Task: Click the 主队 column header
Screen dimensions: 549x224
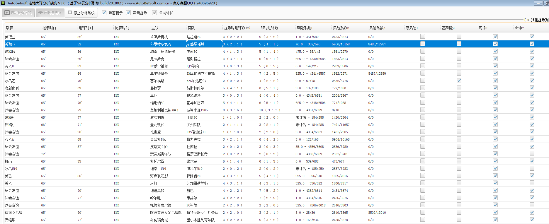Action: click(x=155, y=28)
